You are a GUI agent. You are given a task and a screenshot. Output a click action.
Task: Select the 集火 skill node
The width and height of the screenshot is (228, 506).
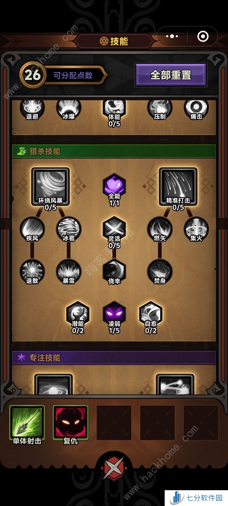pyautogui.click(x=196, y=229)
